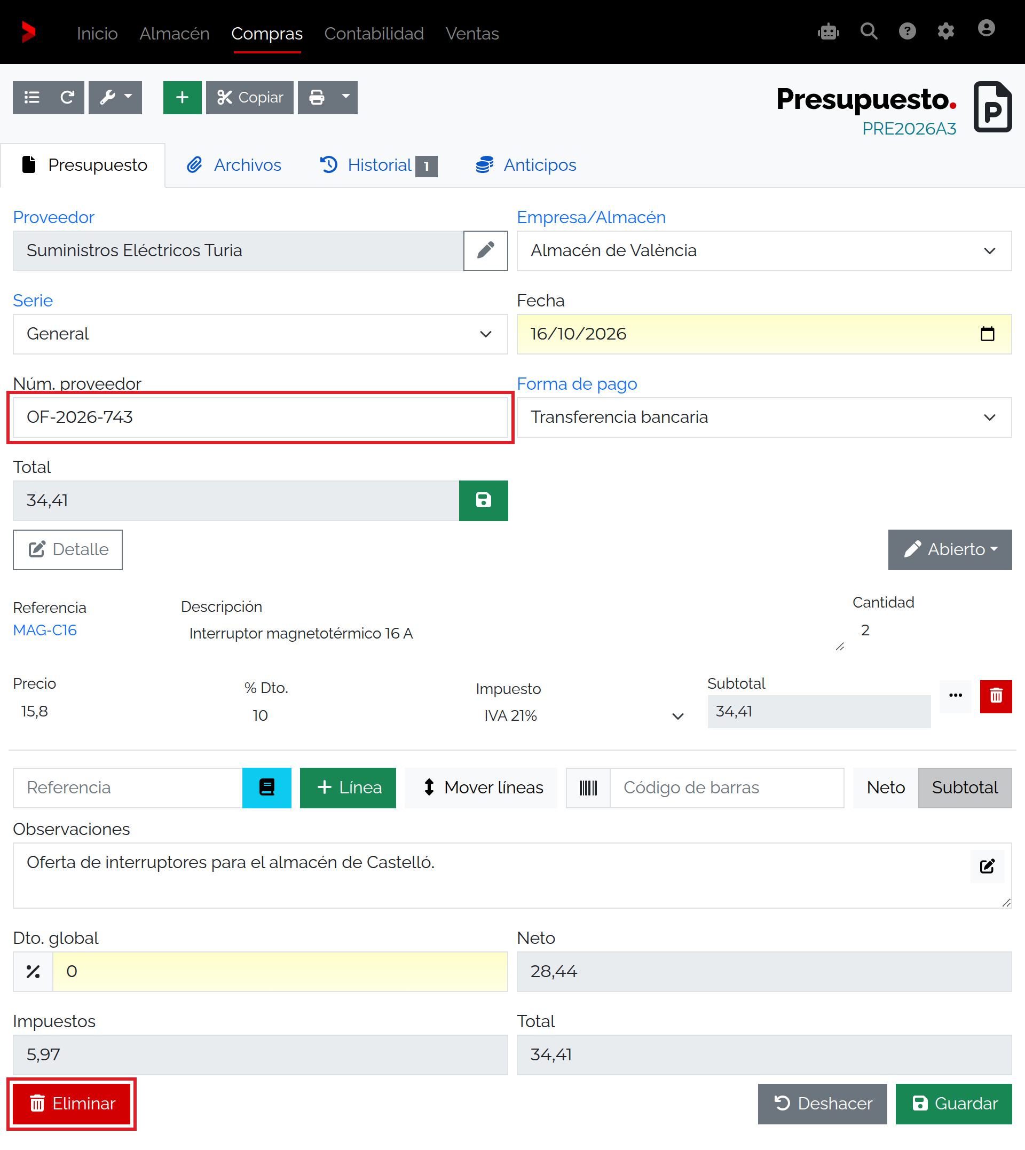Switch to the Historial tab
Image resolution: width=1025 pixels, height=1150 pixels.
[379, 165]
